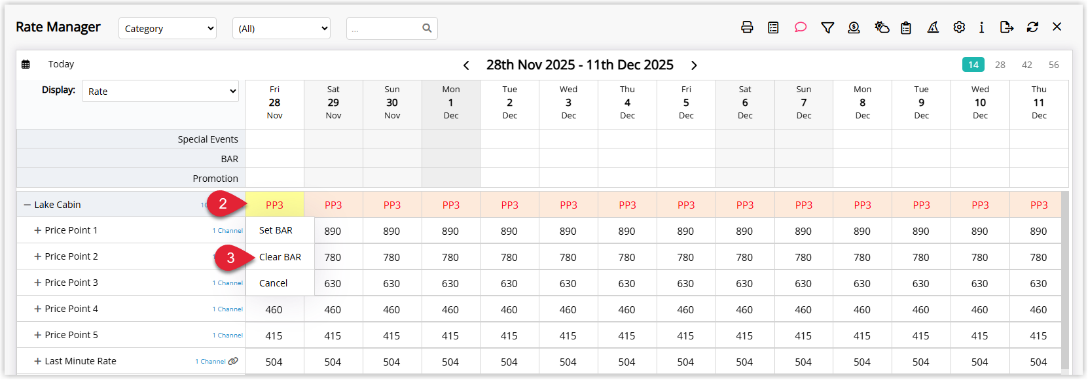Choose Set BAR from the popup menu
1088x380 pixels.
click(x=280, y=230)
